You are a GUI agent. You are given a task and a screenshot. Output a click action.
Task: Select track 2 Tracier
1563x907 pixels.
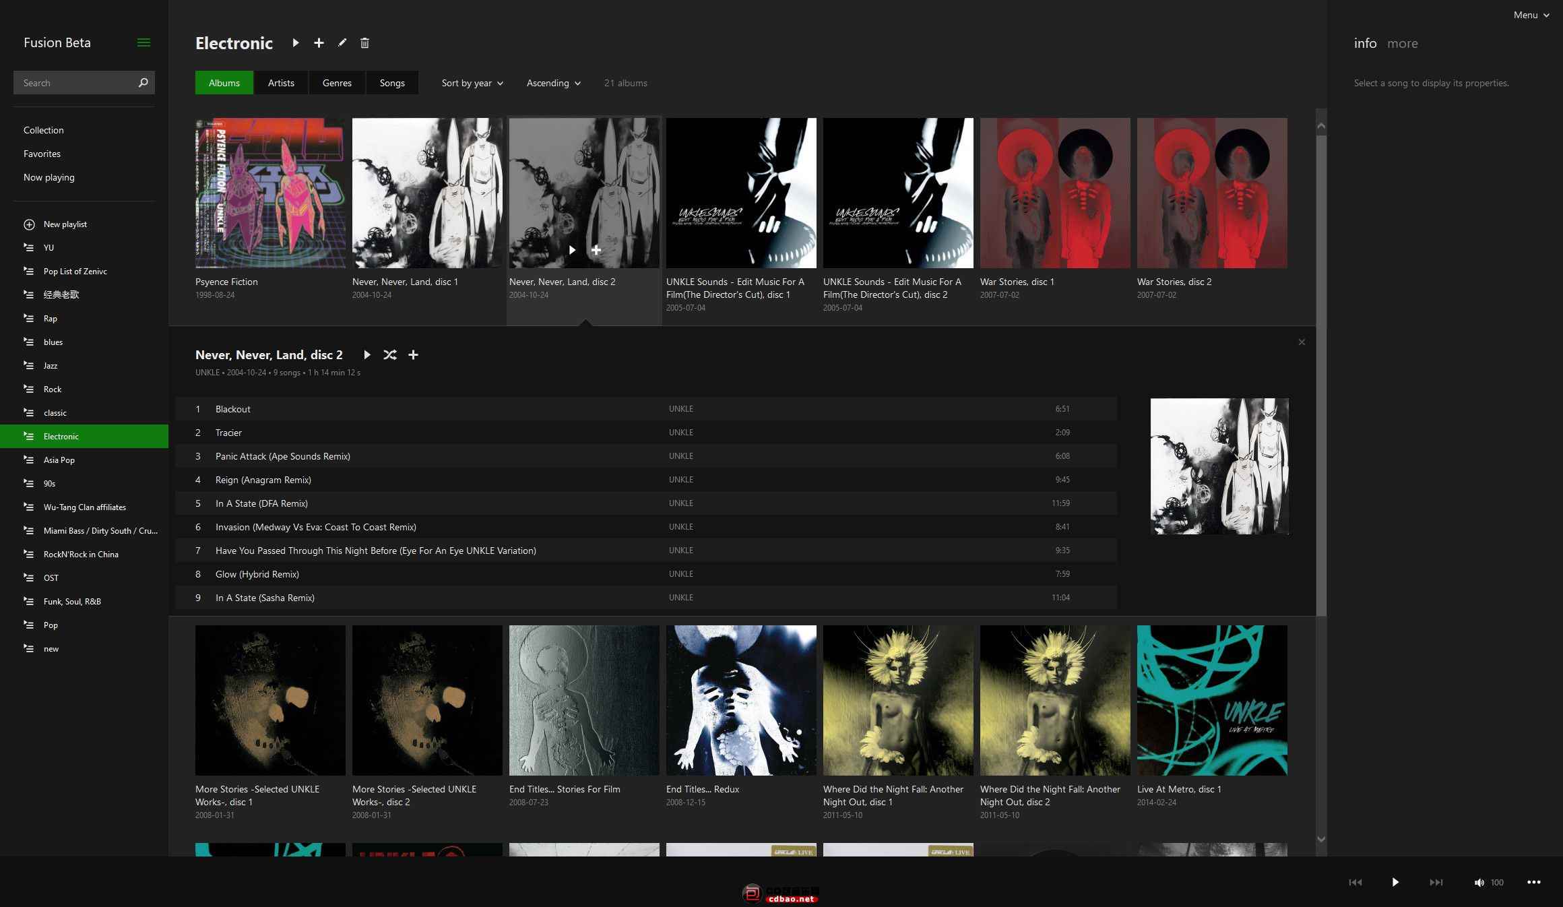646,433
